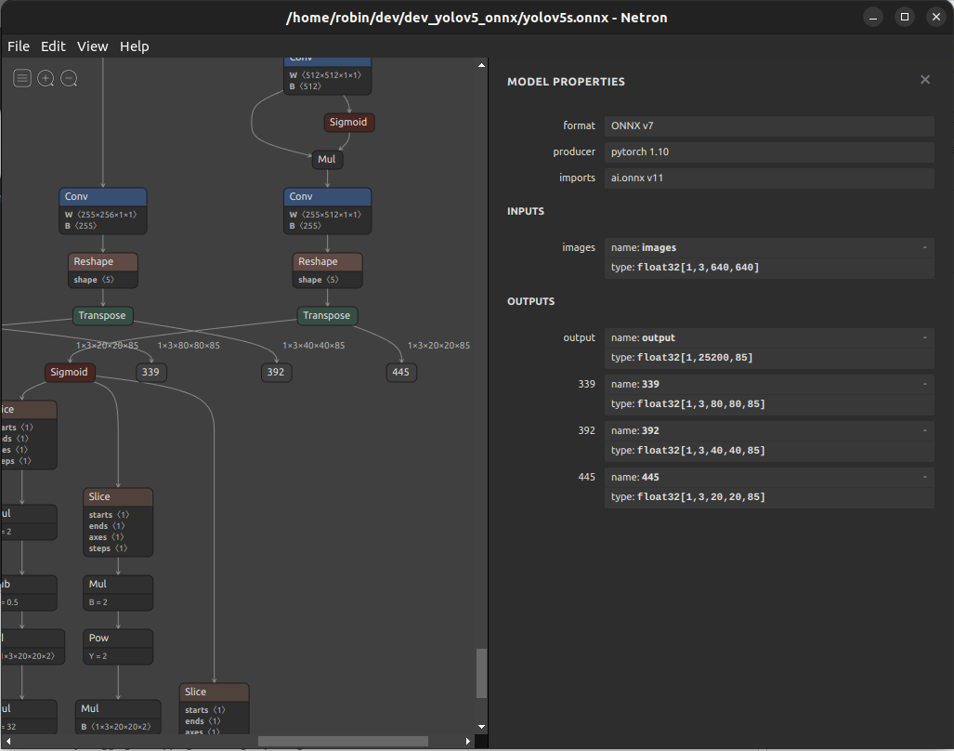Click the 1×3×40×40×85 edge label
954x751 pixels.
click(313, 346)
